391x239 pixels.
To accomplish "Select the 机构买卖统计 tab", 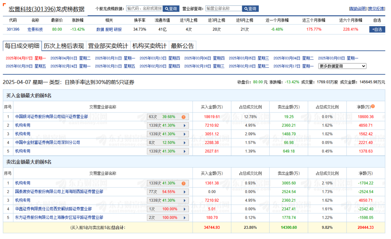I will (150, 46).
